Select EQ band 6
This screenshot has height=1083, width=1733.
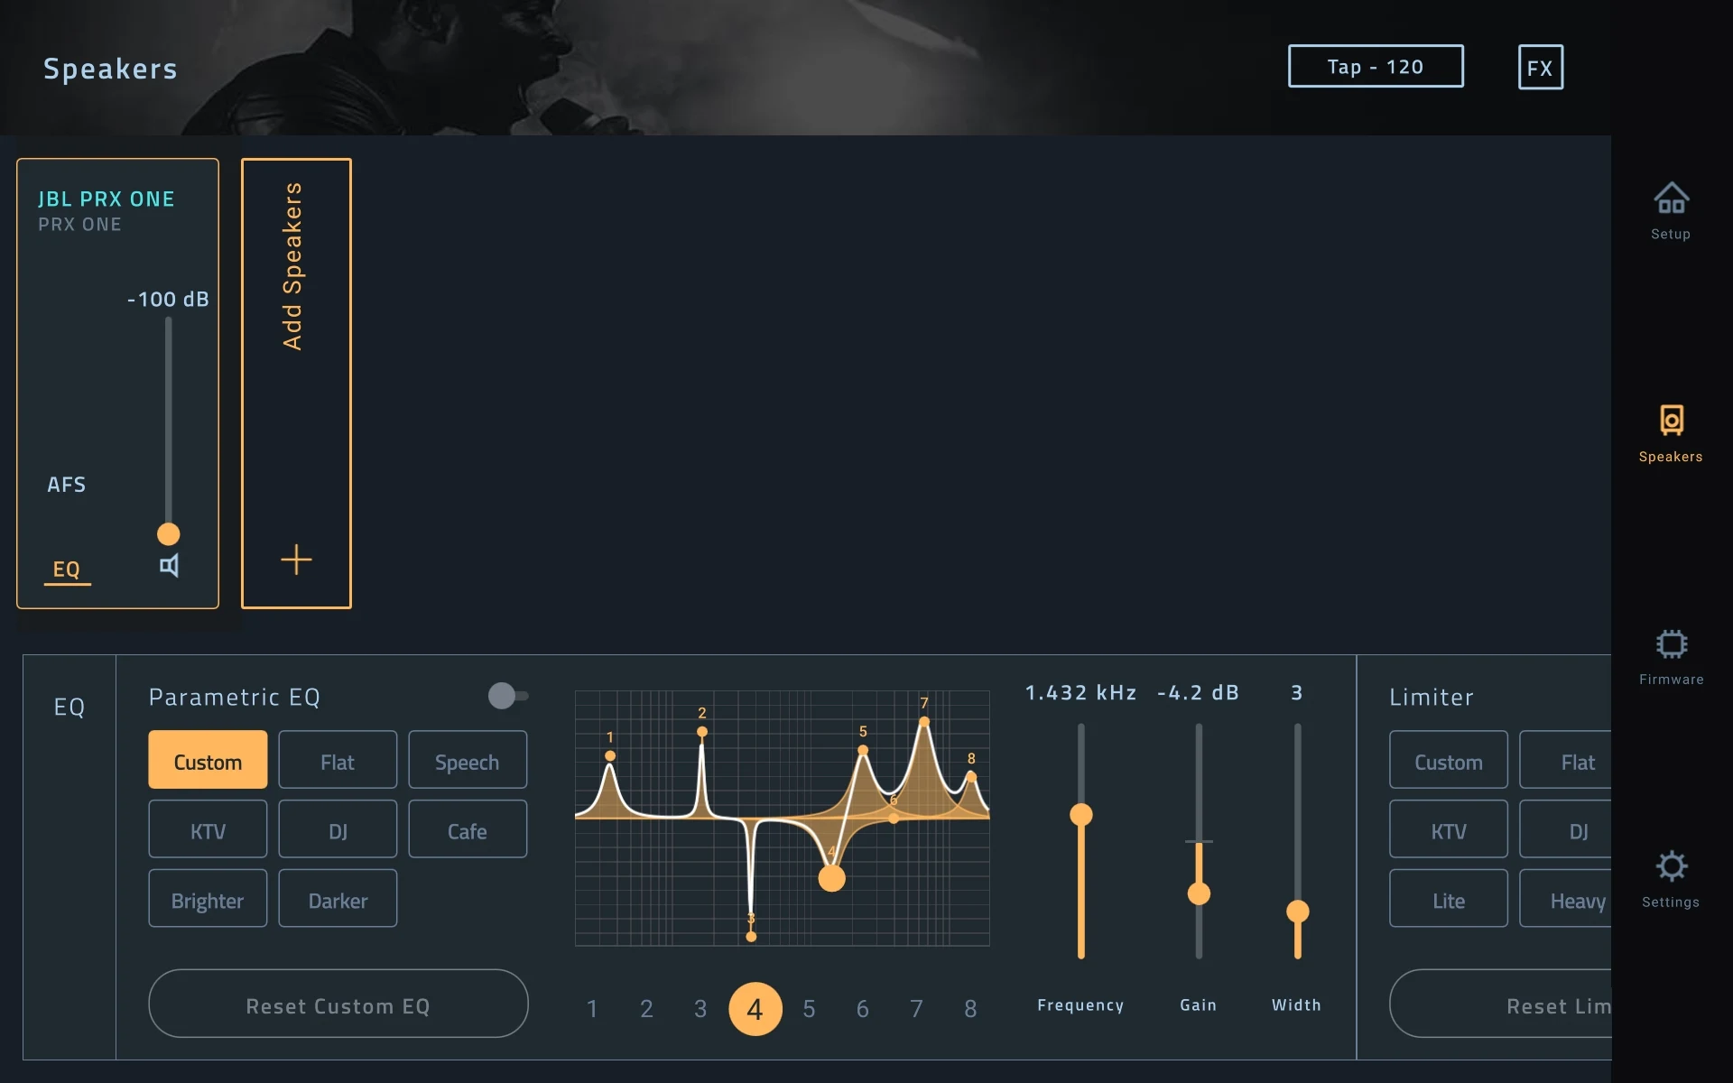pos(864,1009)
